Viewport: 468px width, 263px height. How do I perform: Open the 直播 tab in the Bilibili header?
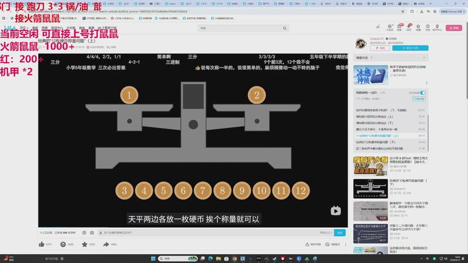tap(44, 27)
